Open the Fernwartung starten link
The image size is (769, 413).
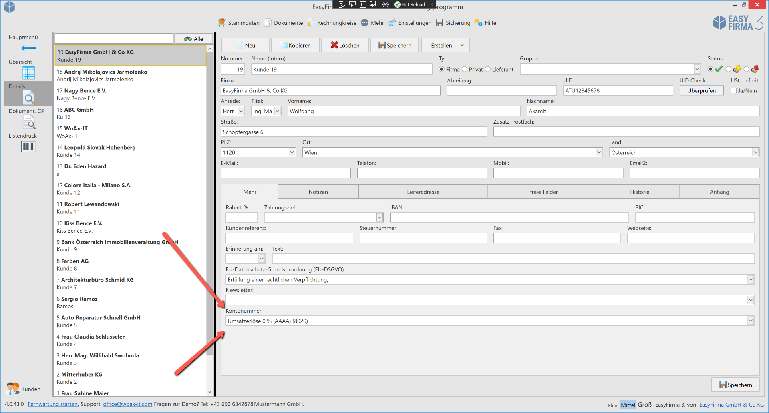pos(53,404)
